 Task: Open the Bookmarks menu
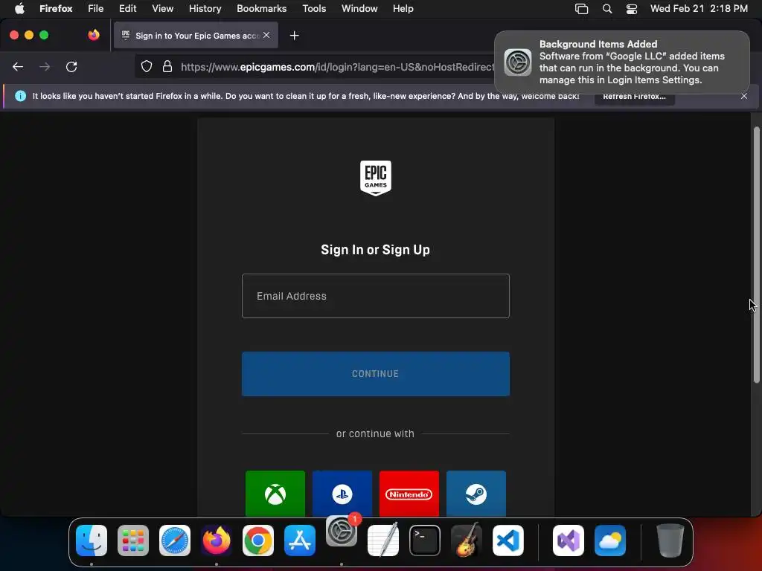pos(261,9)
